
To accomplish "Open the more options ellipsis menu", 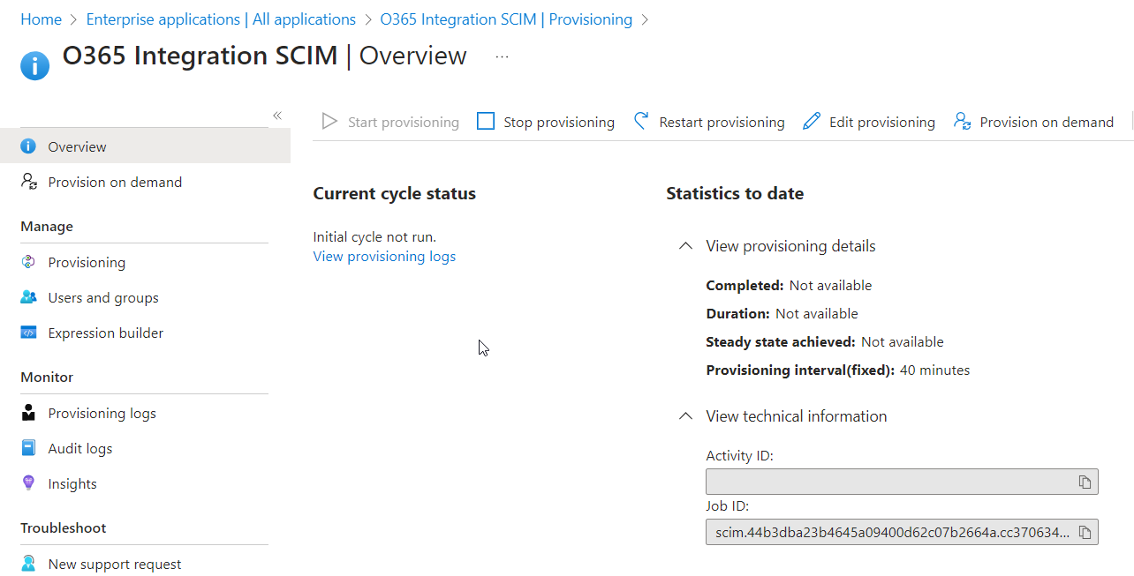I will 502,56.
